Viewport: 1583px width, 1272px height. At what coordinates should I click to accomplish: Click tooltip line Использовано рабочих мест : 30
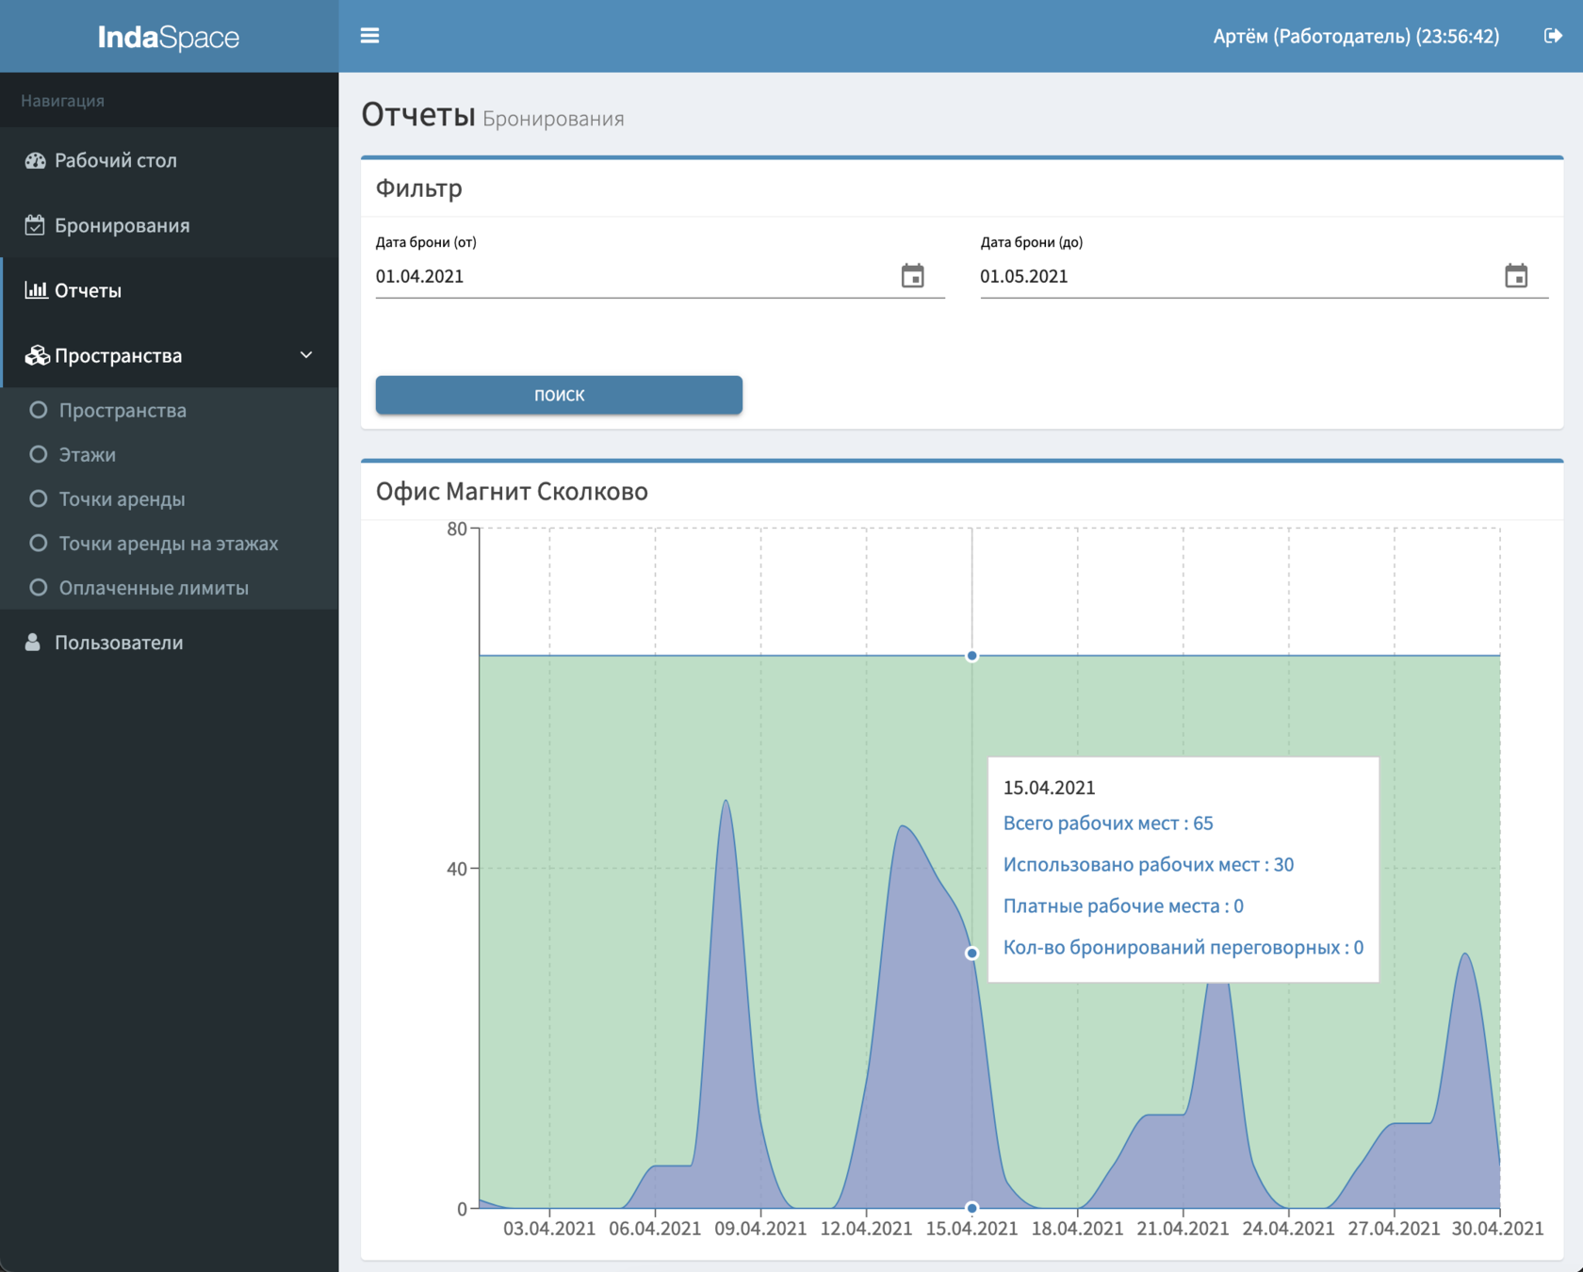1148,864
